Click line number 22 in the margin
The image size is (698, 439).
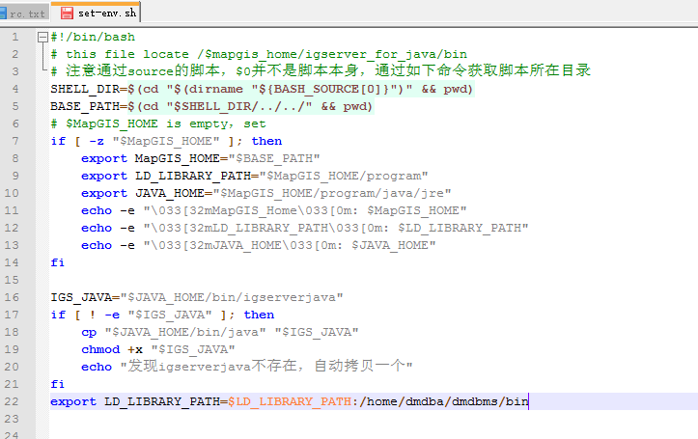[14, 401]
